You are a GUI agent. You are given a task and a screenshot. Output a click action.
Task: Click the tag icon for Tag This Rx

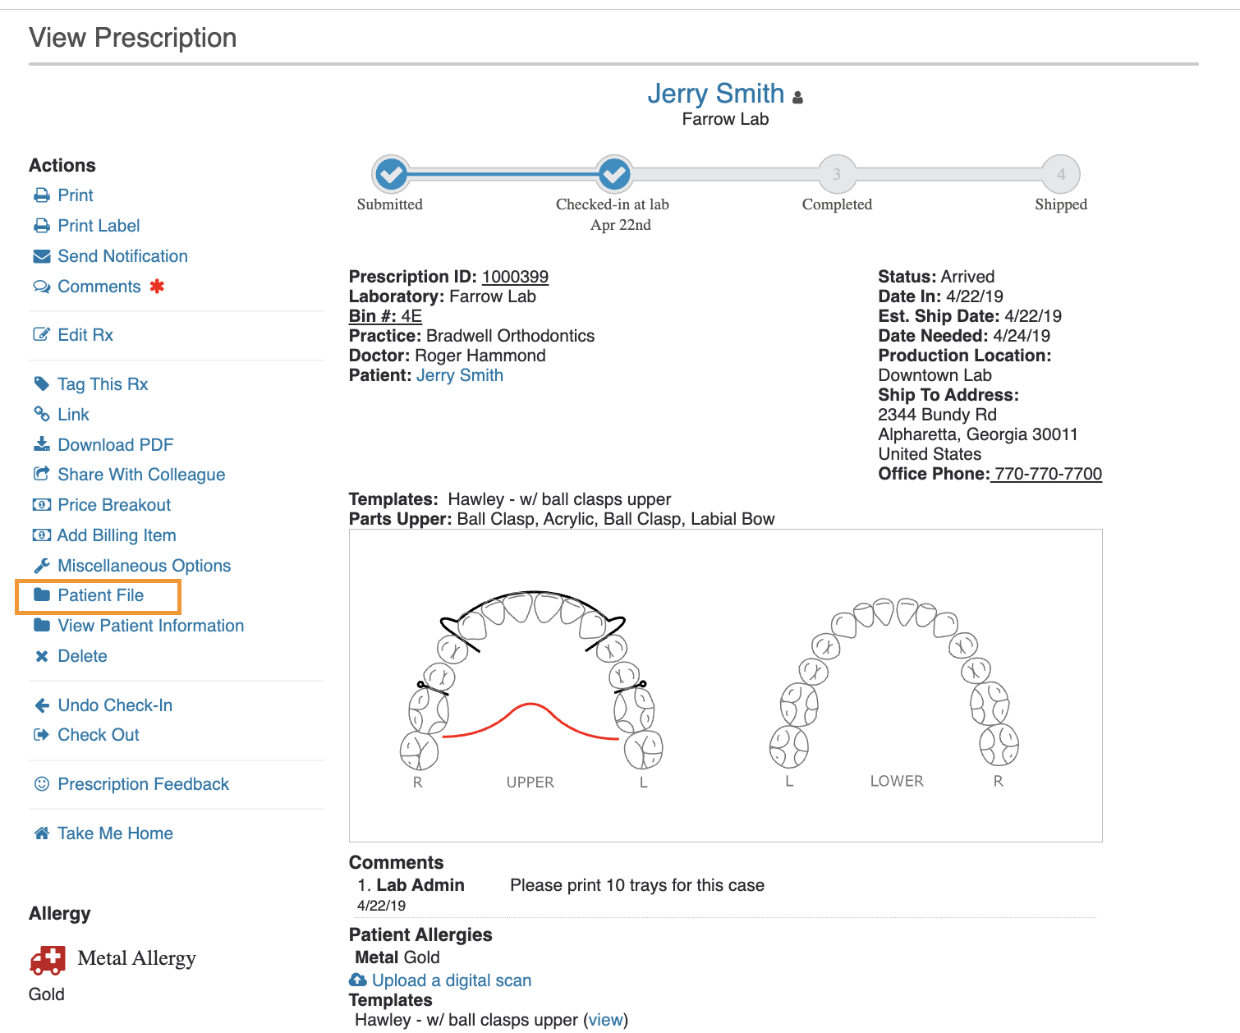41,384
